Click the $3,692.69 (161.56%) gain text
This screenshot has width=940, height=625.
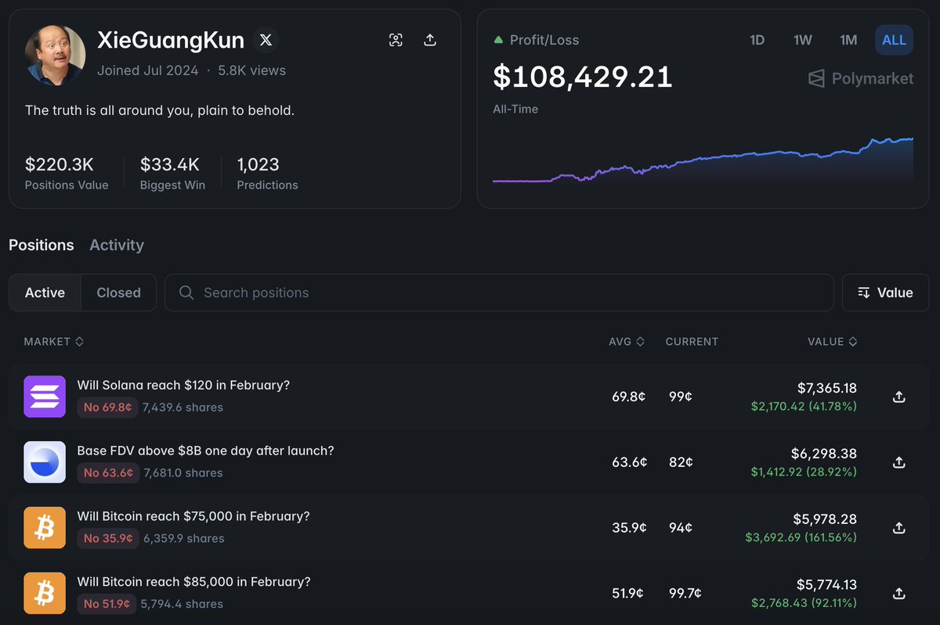(x=801, y=537)
